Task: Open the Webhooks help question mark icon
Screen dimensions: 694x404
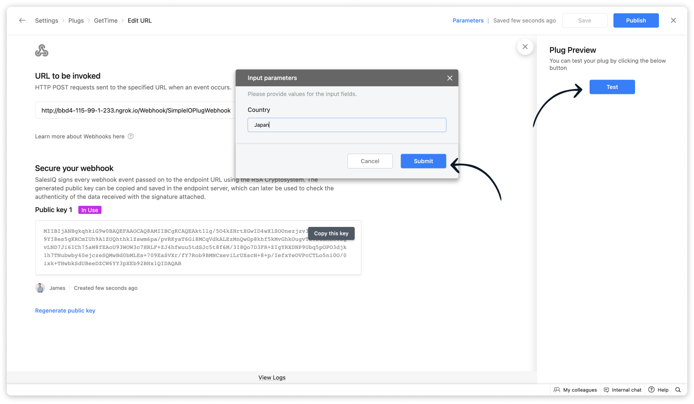Action: (131, 136)
